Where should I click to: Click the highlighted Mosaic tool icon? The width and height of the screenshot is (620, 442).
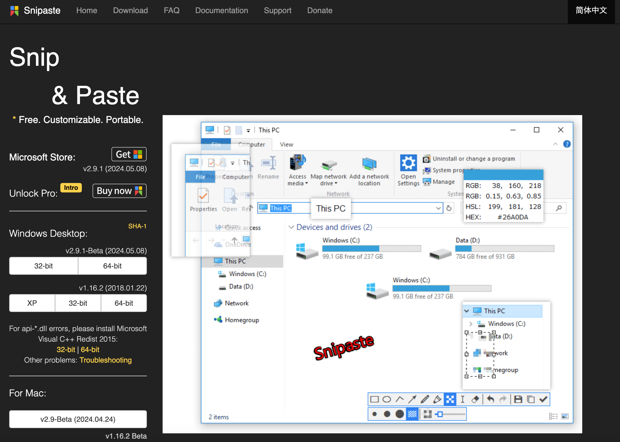(450, 399)
